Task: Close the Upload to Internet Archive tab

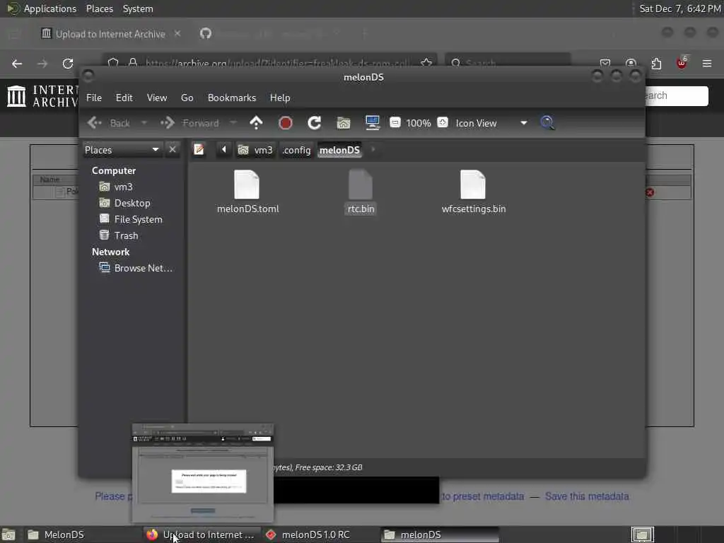Action: coord(177,33)
